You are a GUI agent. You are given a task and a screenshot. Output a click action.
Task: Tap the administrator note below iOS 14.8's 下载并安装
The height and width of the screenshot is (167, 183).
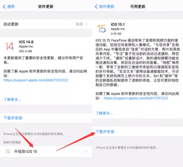point(34,134)
